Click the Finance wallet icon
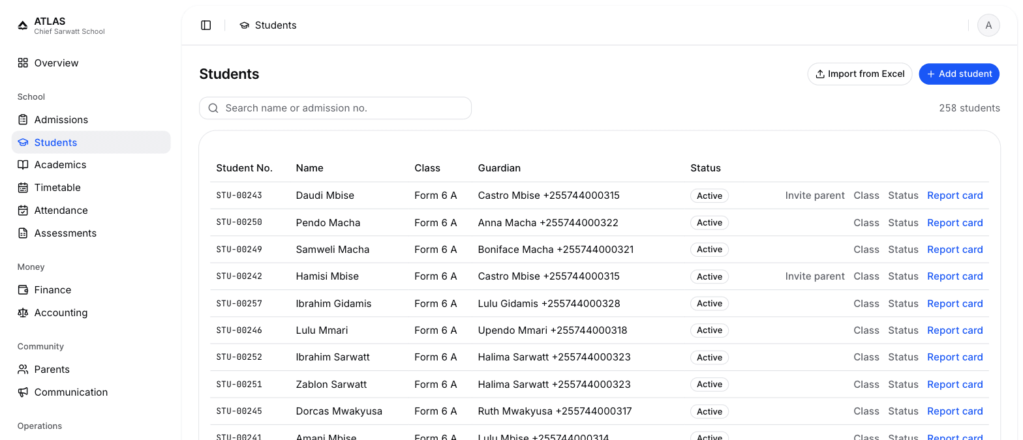This screenshot has width=1023, height=440. [23, 290]
